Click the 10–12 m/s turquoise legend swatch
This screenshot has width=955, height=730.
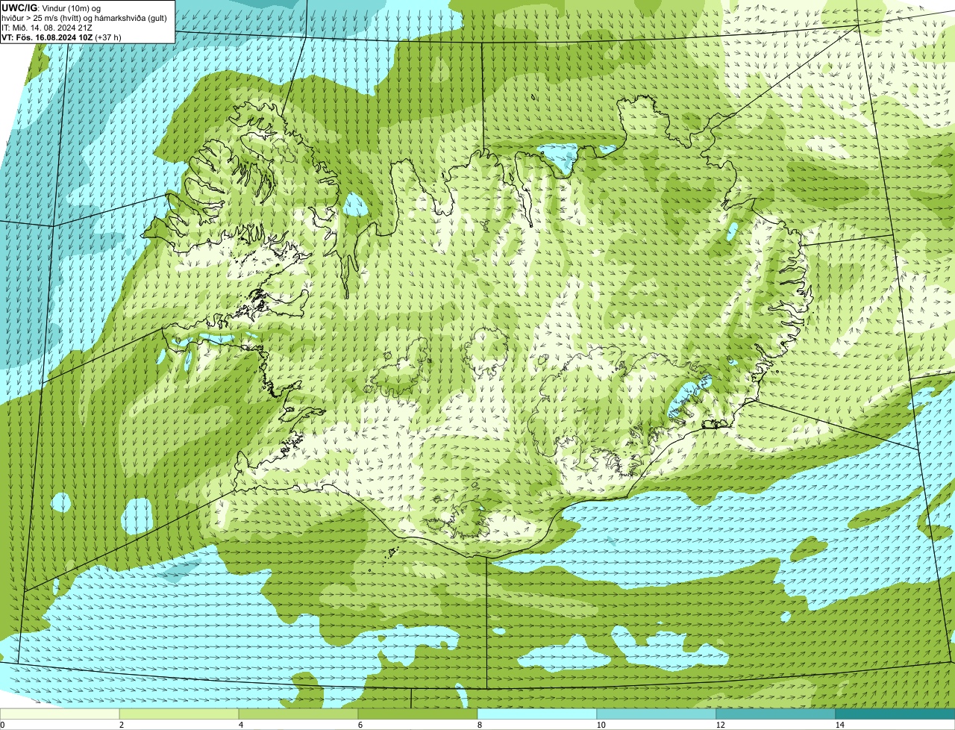[x=657, y=714]
